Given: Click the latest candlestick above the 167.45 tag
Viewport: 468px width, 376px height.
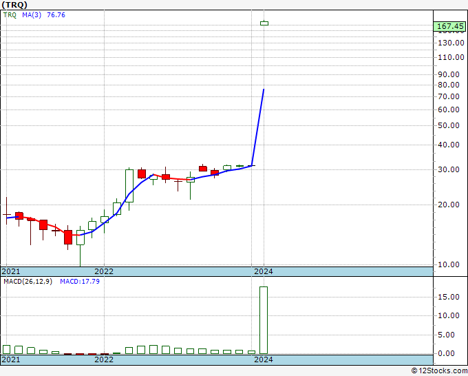Looking at the screenshot, I should tap(264, 23).
